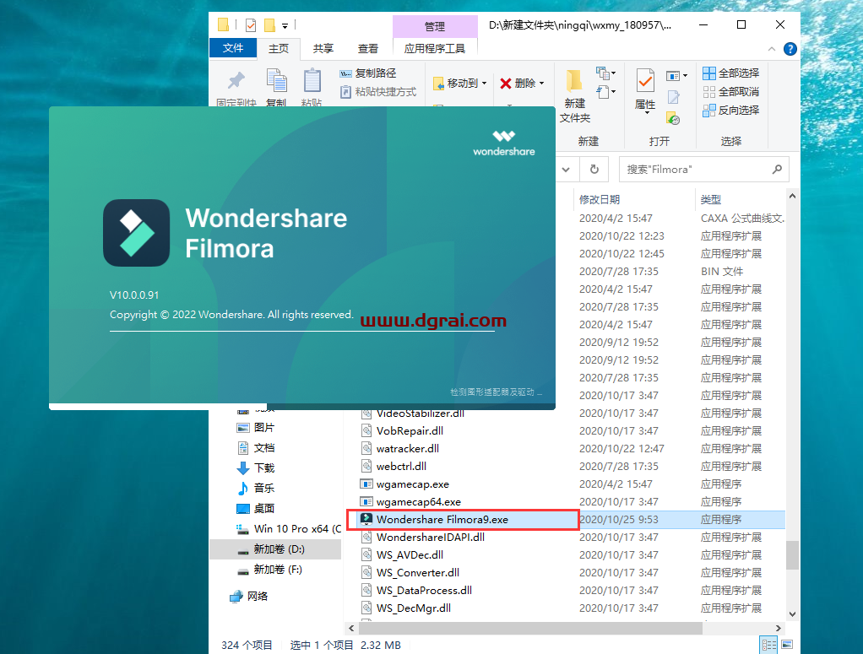
Task: Click the history icon in 打开 group
Action: tap(673, 117)
